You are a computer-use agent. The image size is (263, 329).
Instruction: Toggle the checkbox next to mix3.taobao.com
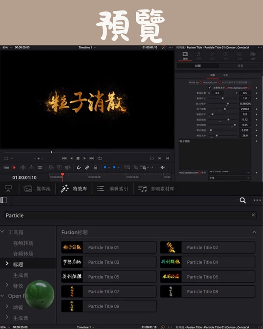[x=209, y=88]
